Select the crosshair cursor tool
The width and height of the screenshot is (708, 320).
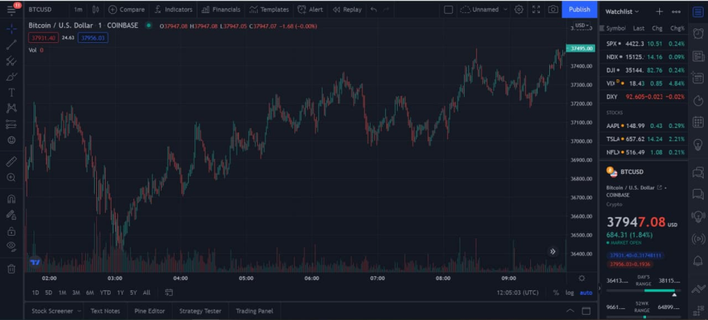click(12, 29)
